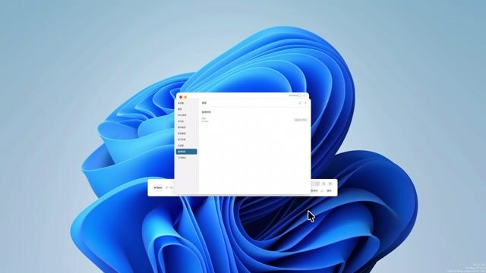The image size is (486, 273).
Task: Click the slider at window's top-right
Action: 295,96
